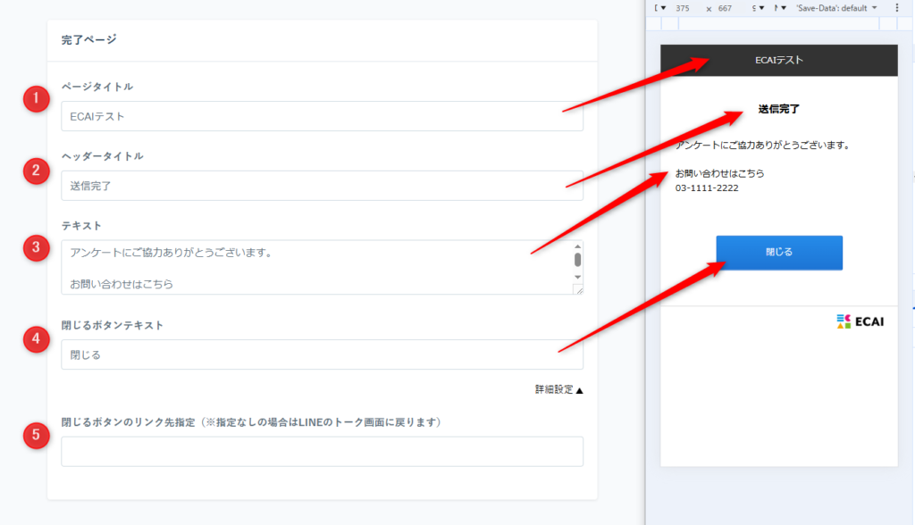Viewport: 915px width, 525px height.
Task: Click the ページタイトル input field
Action: click(x=322, y=116)
